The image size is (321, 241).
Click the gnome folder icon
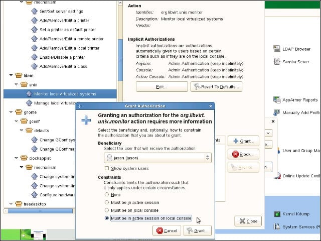[x=19, y=112]
